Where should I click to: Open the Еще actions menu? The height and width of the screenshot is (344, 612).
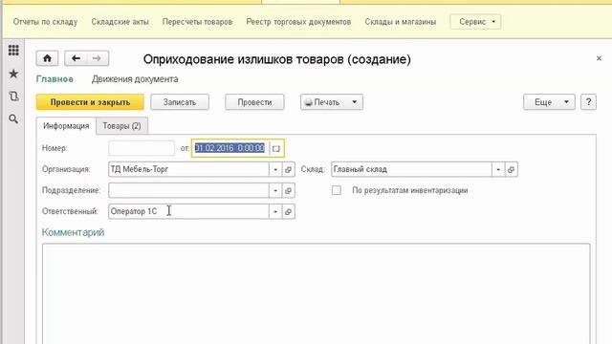tap(549, 102)
